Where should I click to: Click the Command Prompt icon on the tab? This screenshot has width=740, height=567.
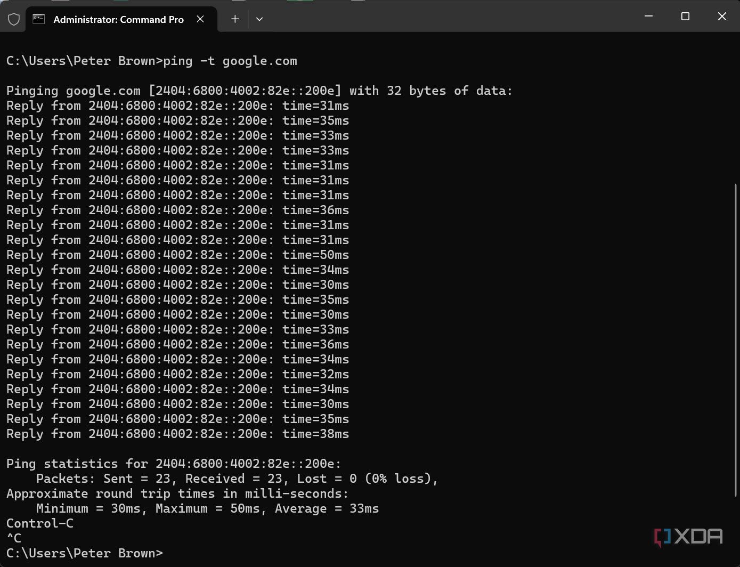[x=39, y=19]
